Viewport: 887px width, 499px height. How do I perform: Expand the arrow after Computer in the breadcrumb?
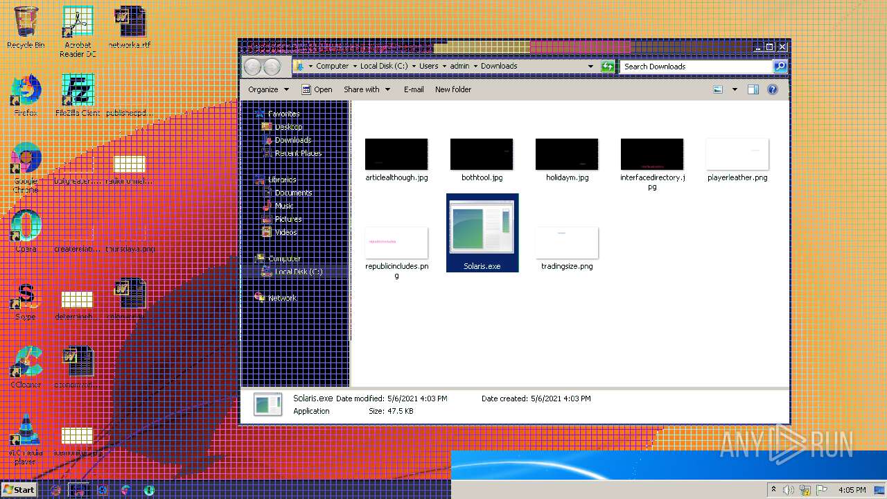pyautogui.click(x=353, y=66)
